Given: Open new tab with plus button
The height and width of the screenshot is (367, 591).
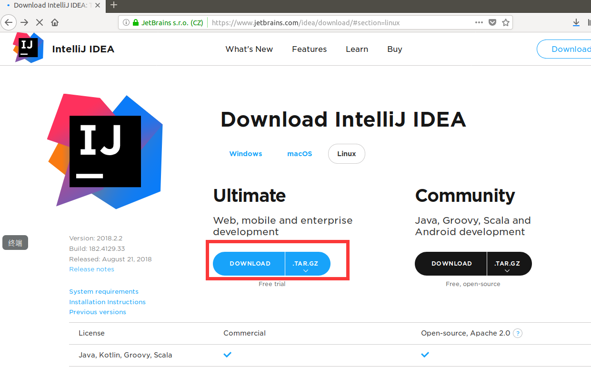Looking at the screenshot, I should tap(114, 5).
